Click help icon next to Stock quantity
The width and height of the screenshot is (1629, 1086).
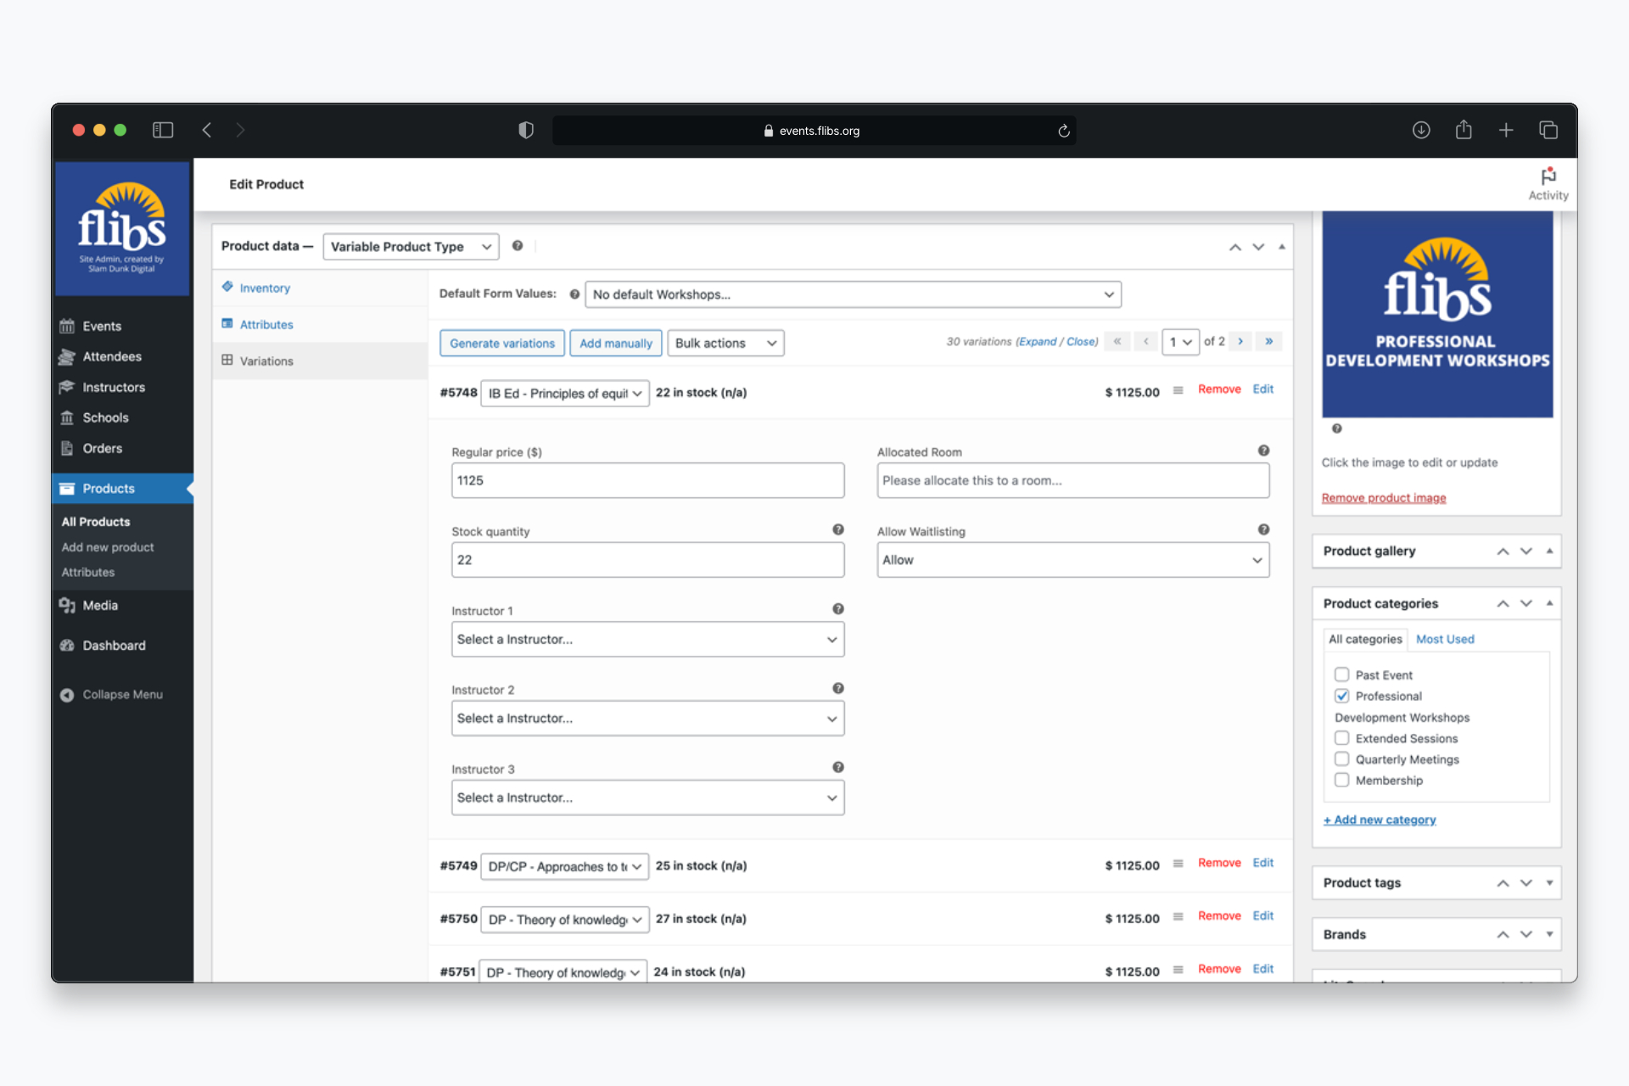[837, 529]
